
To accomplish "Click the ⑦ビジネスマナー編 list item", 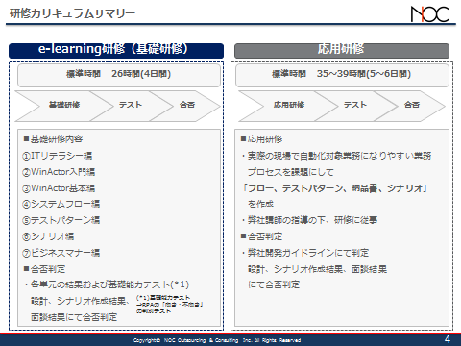I will pos(61,253).
